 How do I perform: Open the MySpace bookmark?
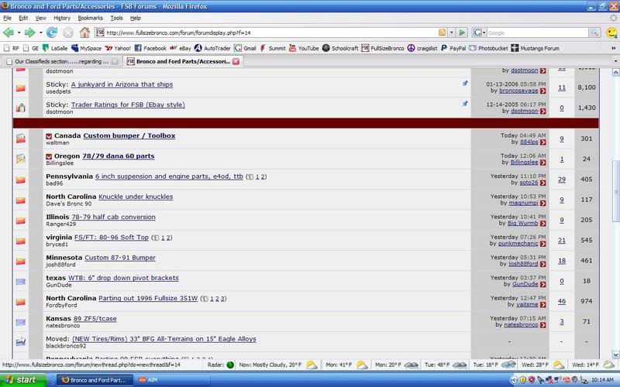86,48
